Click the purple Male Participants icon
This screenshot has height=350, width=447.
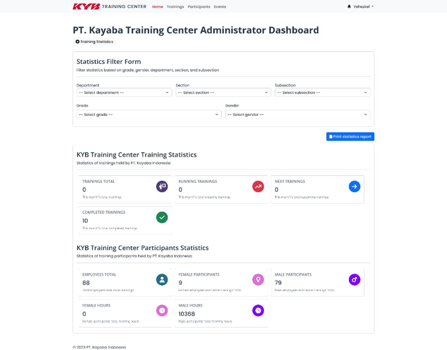(x=354, y=279)
